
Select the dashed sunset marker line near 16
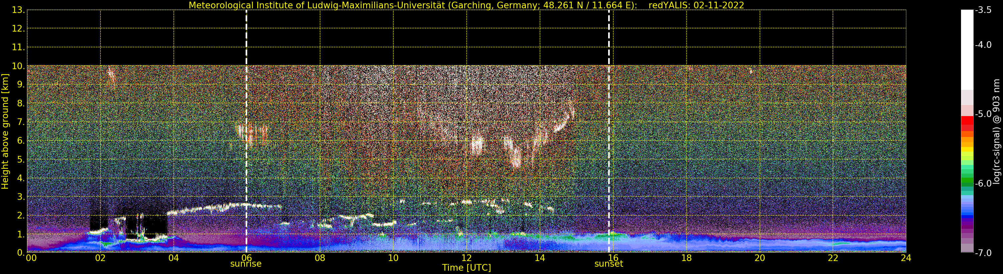click(609, 131)
